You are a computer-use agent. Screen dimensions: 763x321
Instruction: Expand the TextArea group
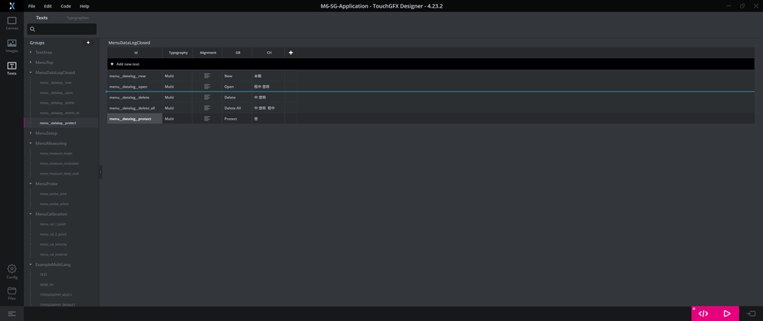pyautogui.click(x=31, y=52)
